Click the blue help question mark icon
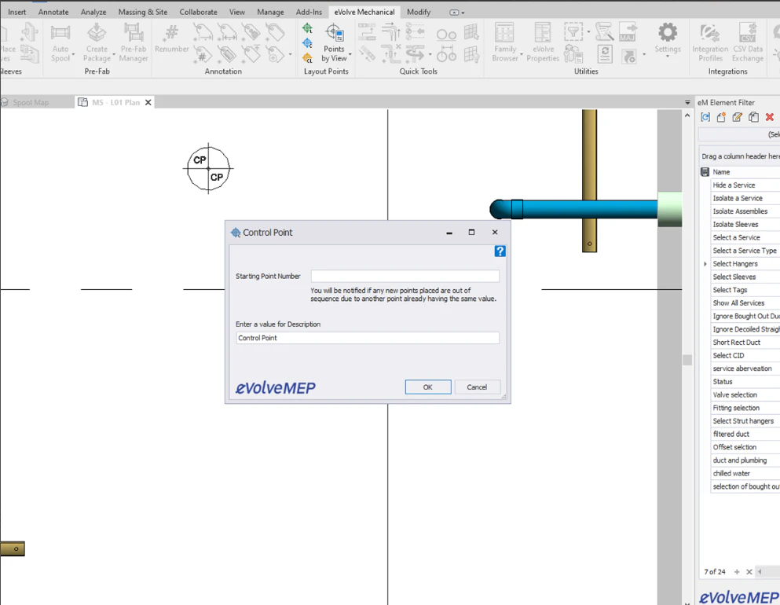The width and height of the screenshot is (780, 605). (x=500, y=251)
